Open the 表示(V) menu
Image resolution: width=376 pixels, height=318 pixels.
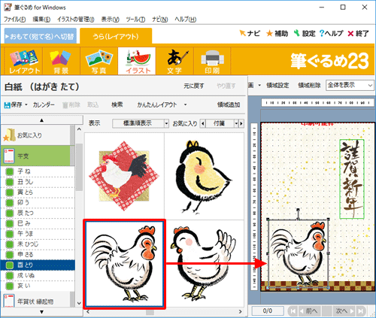tap(111, 19)
